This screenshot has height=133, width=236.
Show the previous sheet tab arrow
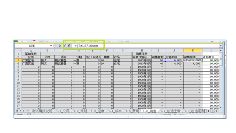pyautogui.click(x=21, y=111)
